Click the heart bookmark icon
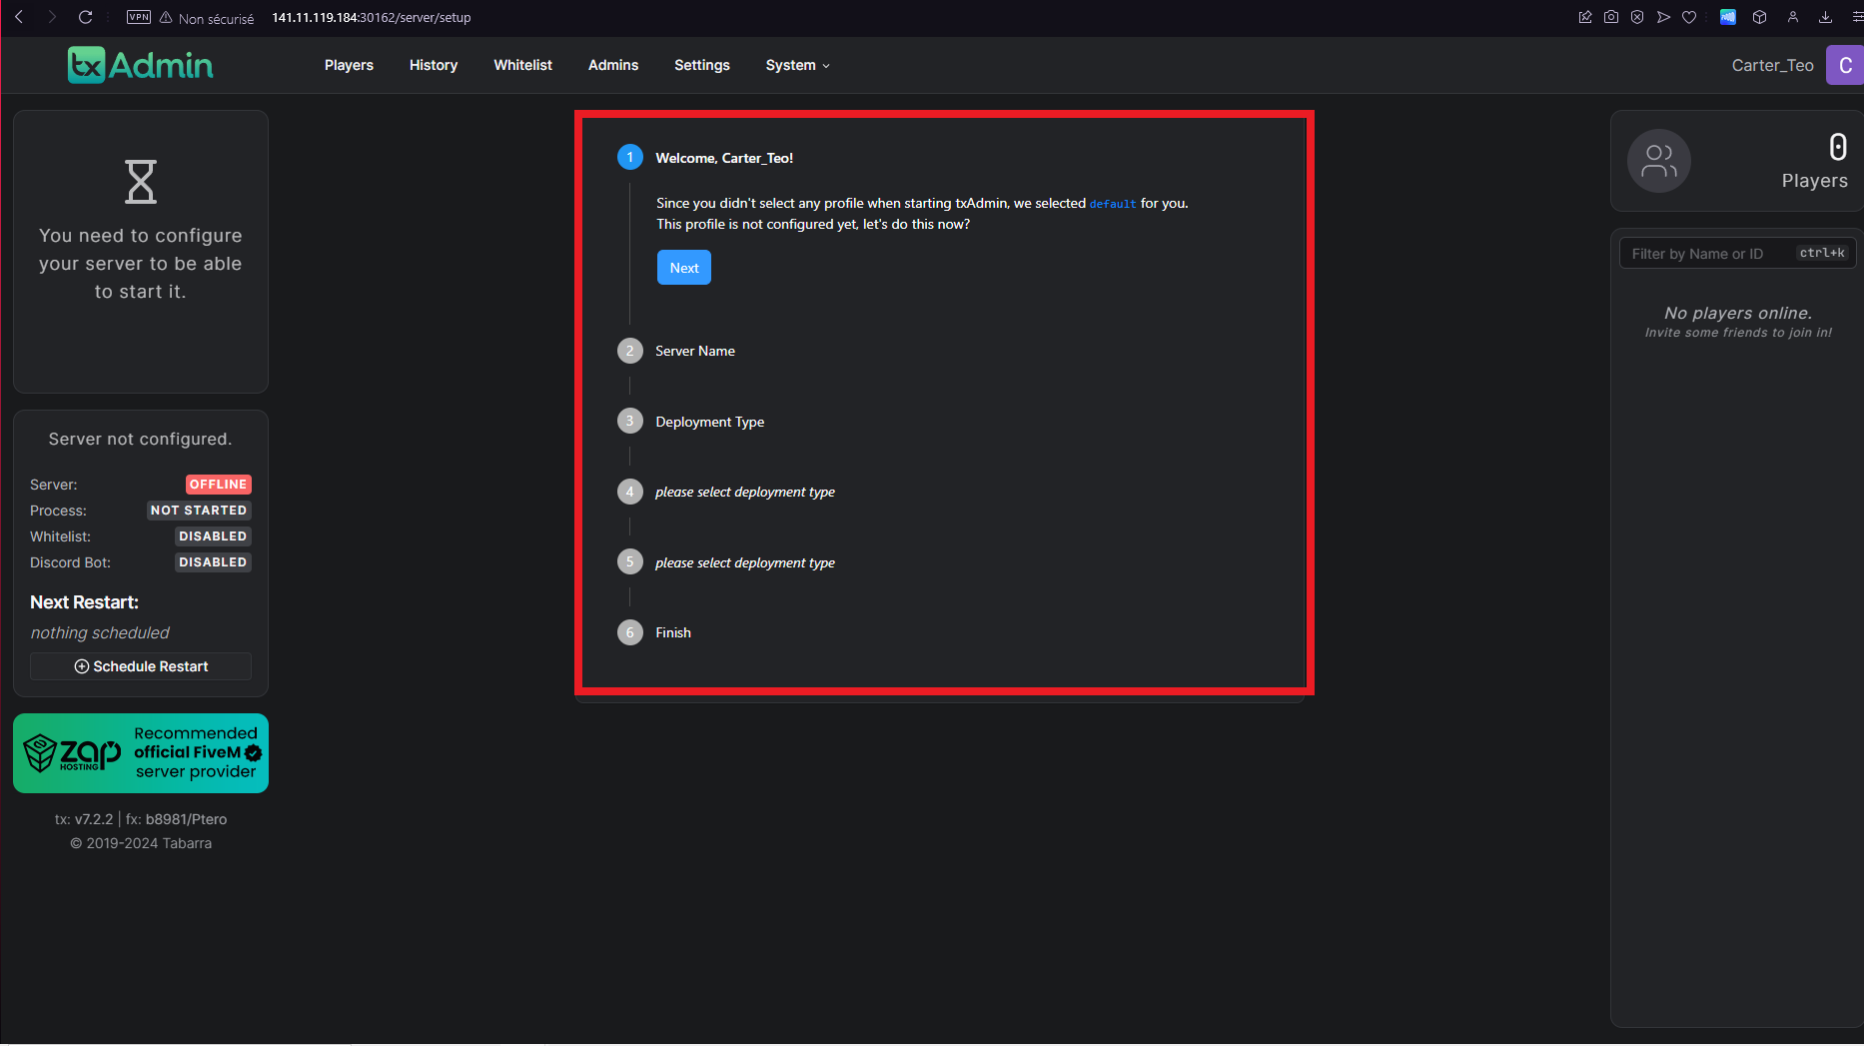This screenshot has height=1046, width=1864. [x=1689, y=17]
